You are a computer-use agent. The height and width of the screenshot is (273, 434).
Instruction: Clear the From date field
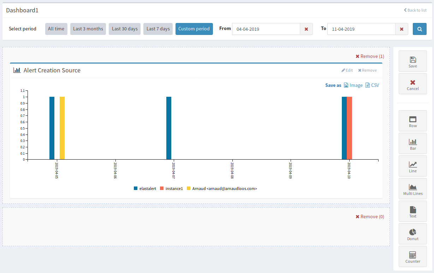pos(306,29)
